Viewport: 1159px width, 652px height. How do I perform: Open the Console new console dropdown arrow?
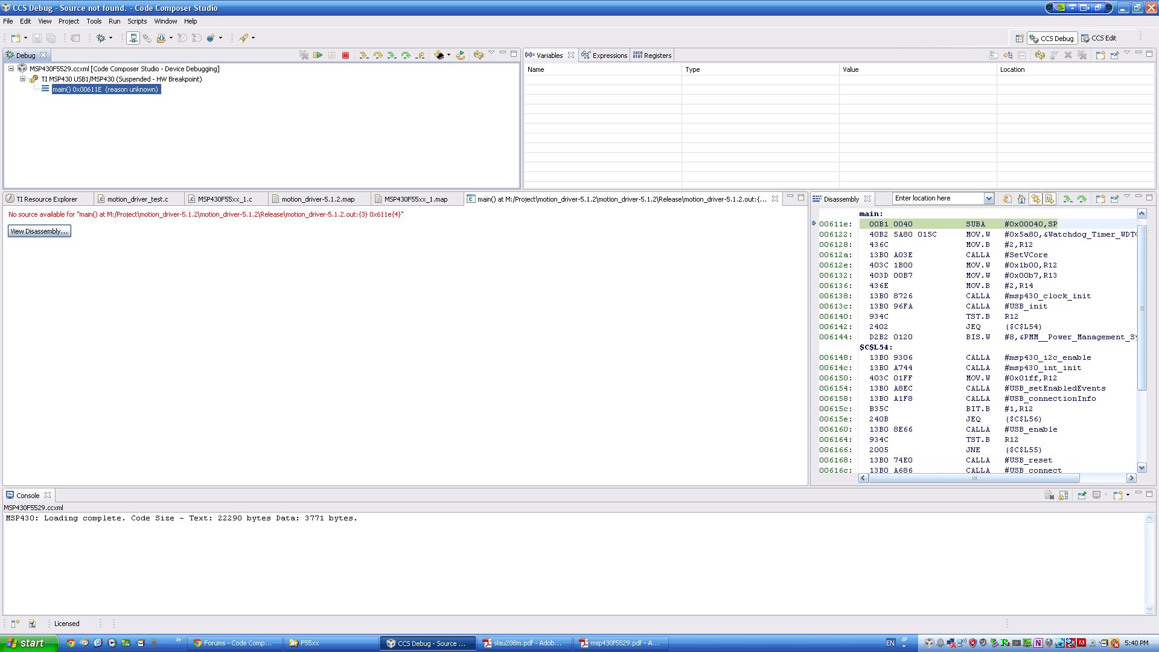click(x=1128, y=495)
